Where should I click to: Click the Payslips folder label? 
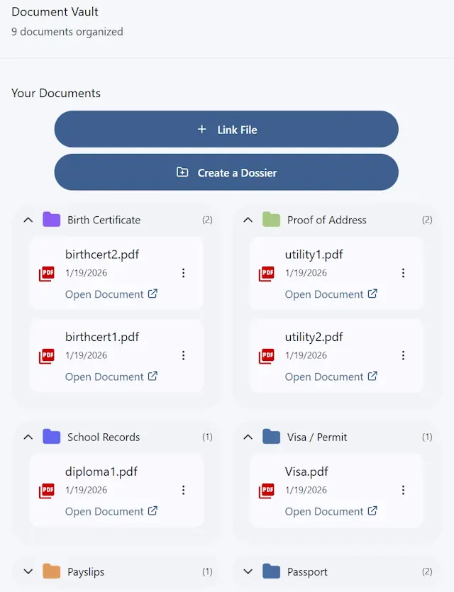pos(86,572)
